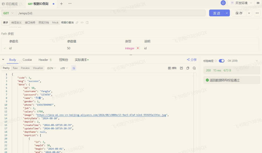Select the 响应定义 tab
This screenshot has width=262, height=153.
click(16, 23)
